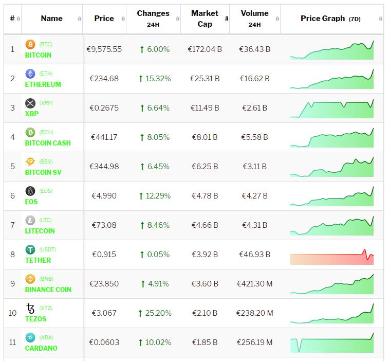Click the Binance Coin logo icon
The image size is (389, 361).
click(30, 279)
